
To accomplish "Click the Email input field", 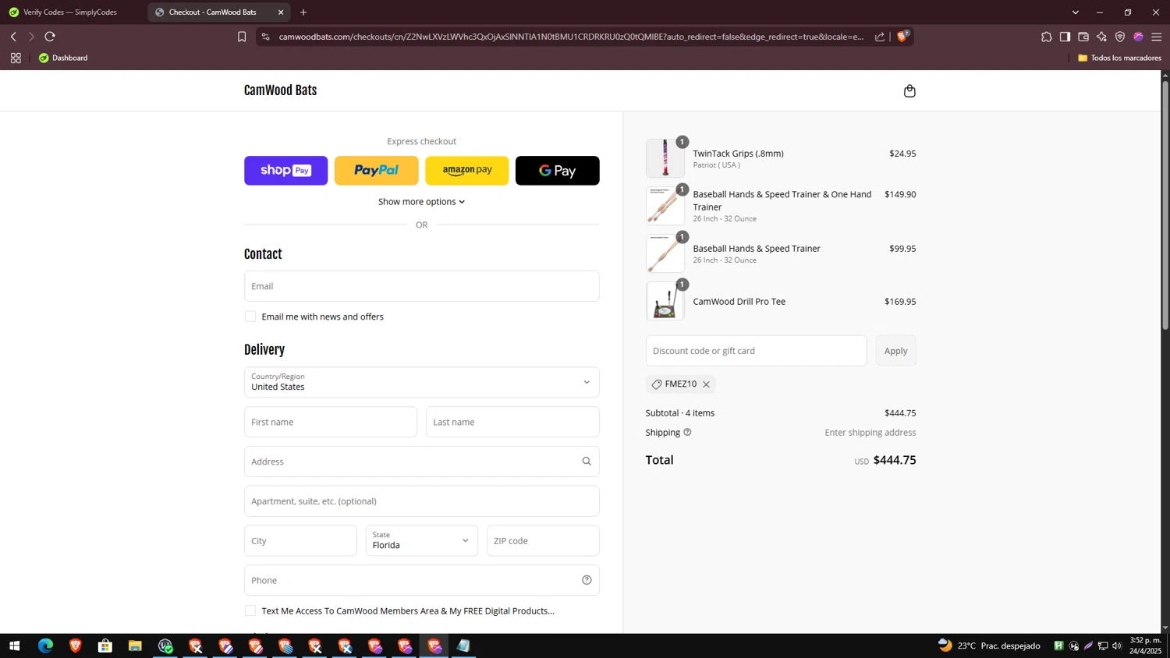I will 421,286.
